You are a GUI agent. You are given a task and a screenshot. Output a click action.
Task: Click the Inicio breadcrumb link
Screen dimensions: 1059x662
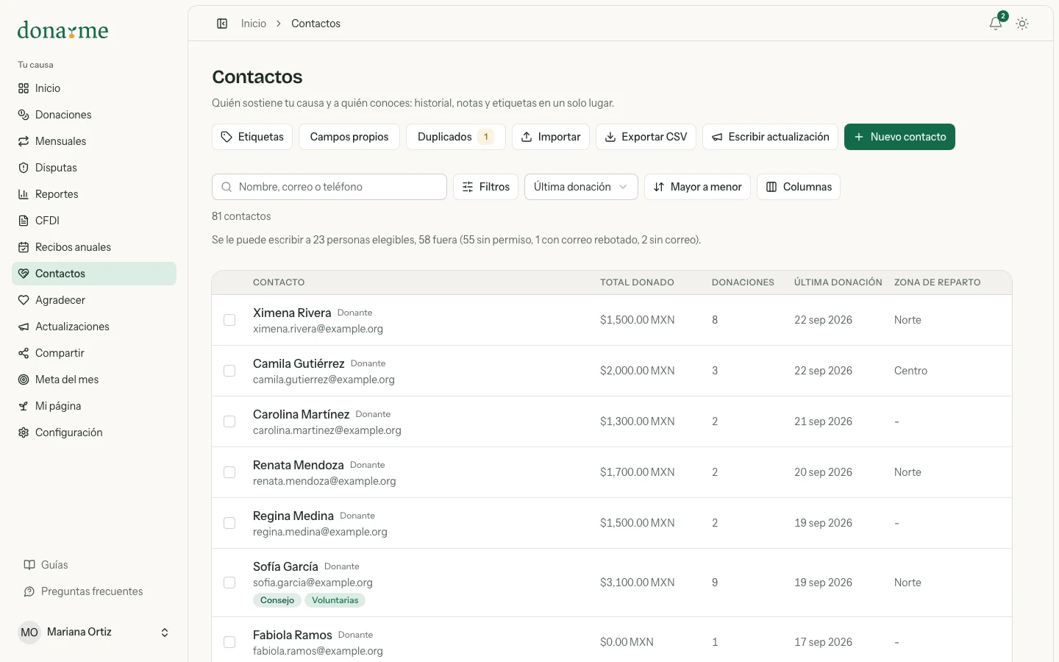[x=254, y=24]
